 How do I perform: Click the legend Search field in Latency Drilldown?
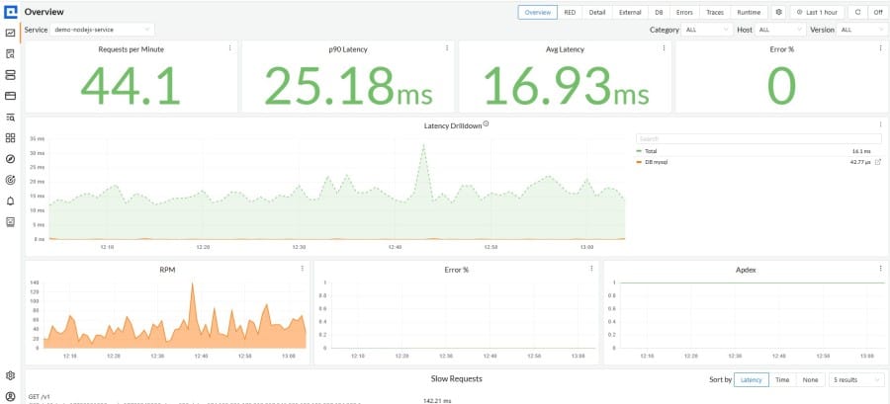coord(758,139)
